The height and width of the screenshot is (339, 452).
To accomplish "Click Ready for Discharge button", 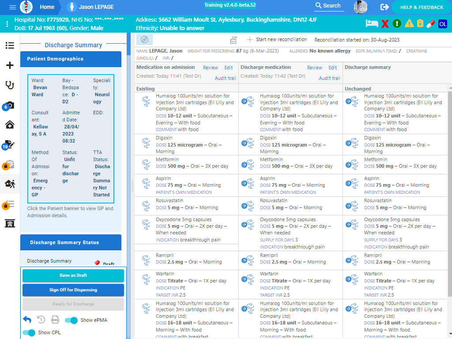I will (73, 304).
